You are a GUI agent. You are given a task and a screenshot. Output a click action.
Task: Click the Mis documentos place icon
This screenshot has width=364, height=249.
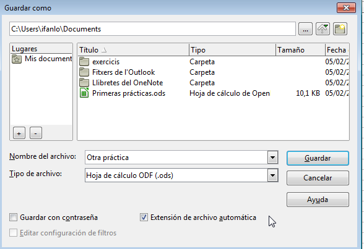click(x=17, y=59)
